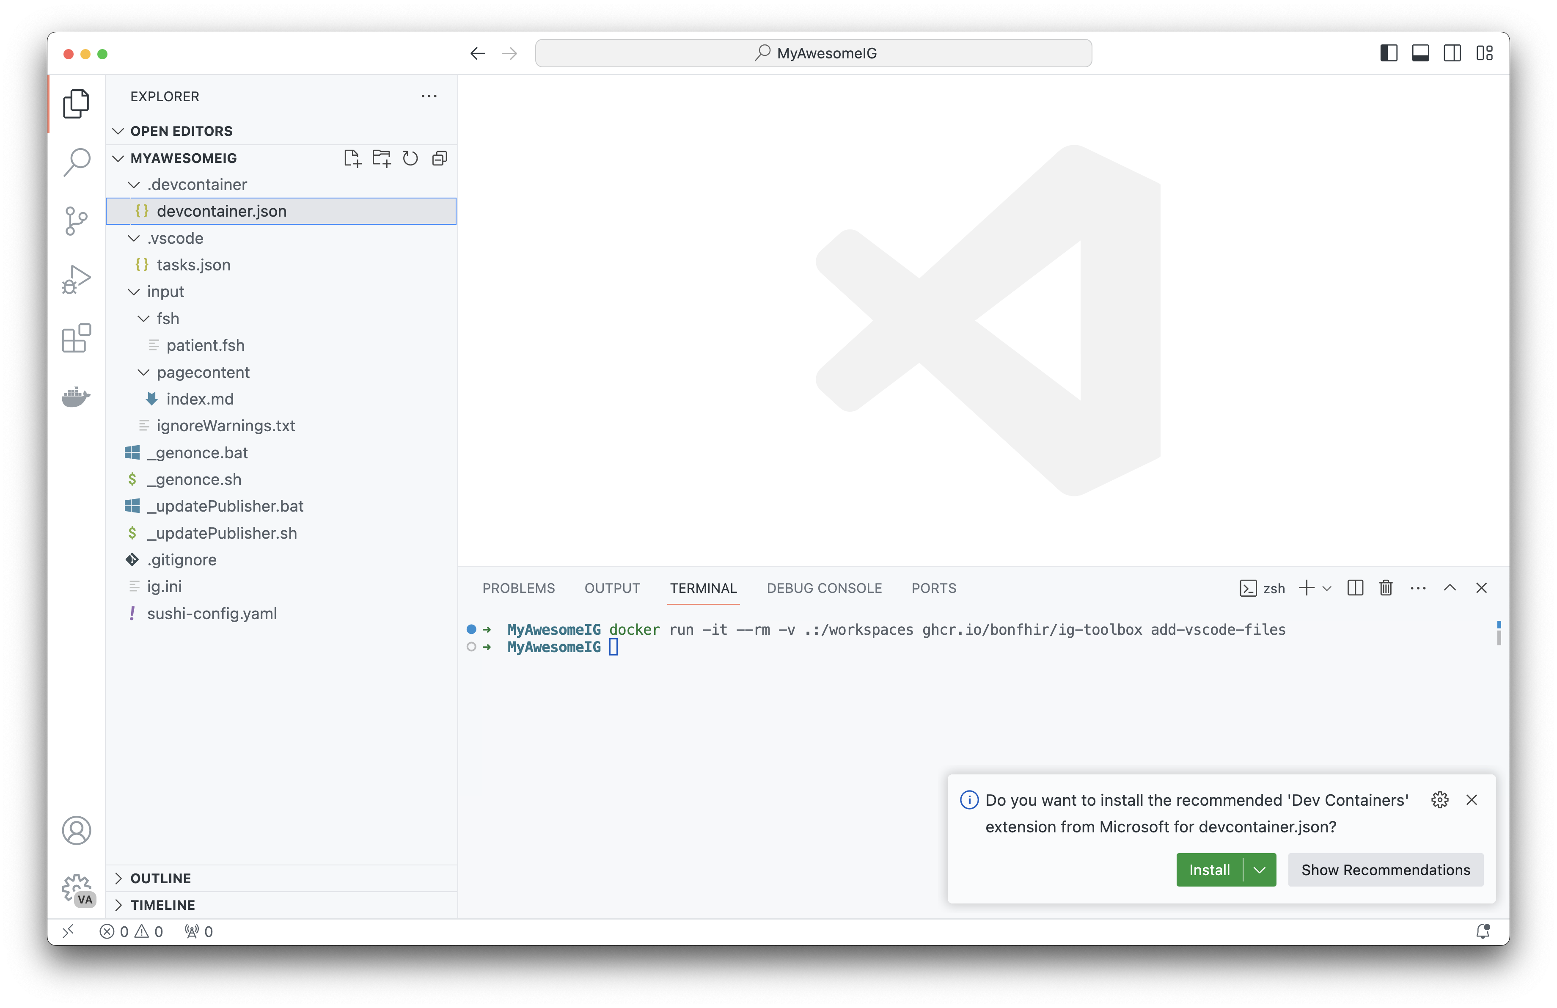Toggle the primary side bar layout
The image size is (1557, 1008).
click(1388, 53)
